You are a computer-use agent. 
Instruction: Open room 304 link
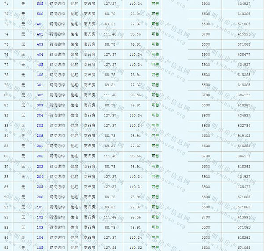[40, 115]
